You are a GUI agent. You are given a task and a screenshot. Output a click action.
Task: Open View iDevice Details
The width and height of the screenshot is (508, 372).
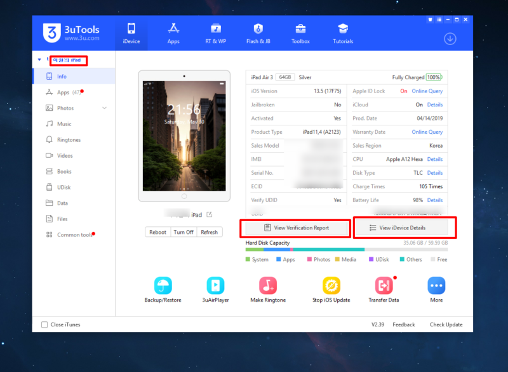tap(404, 227)
